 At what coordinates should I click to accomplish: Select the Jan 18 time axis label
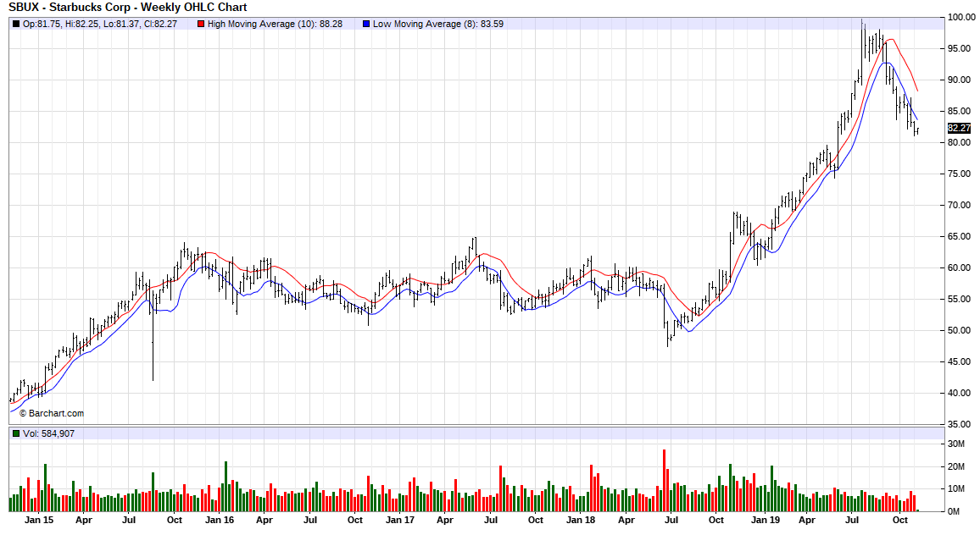coord(581,520)
